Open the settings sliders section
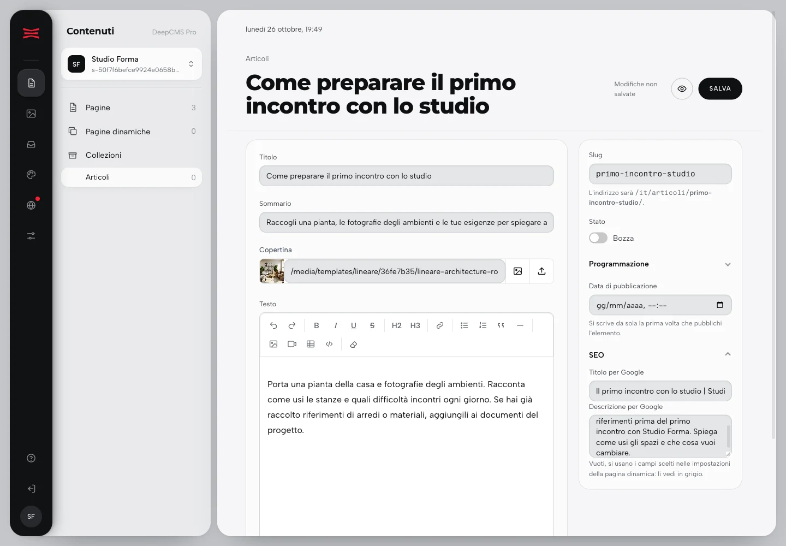The image size is (786, 546). [x=31, y=236]
